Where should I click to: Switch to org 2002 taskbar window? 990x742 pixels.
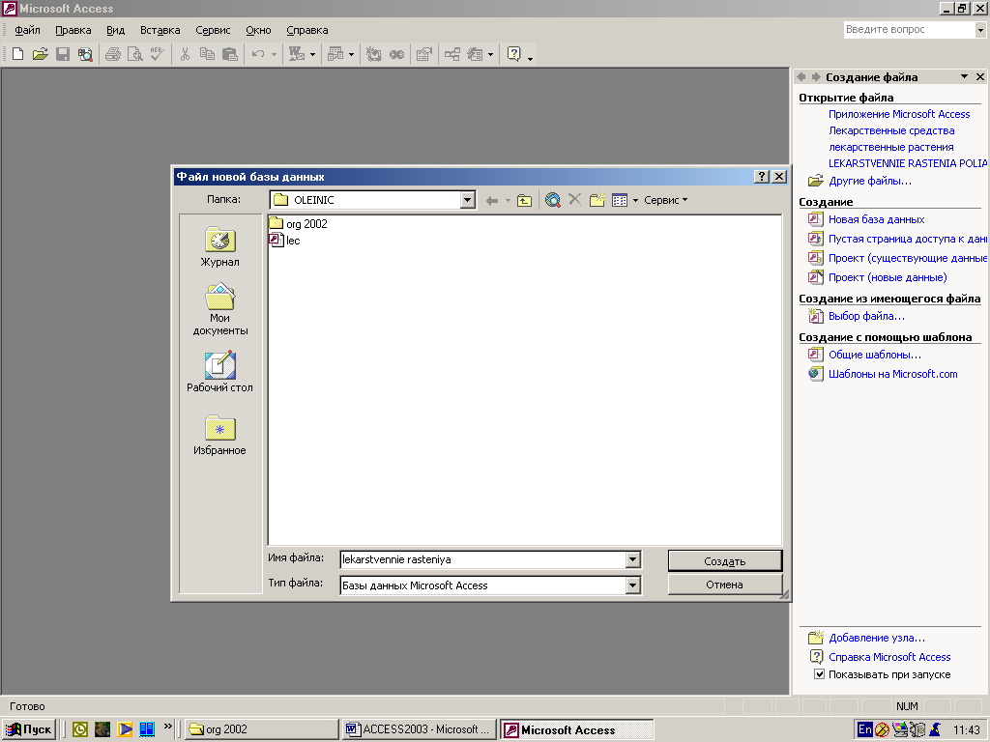(263, 729)
